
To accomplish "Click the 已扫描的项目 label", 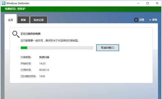I will point(28,76).
